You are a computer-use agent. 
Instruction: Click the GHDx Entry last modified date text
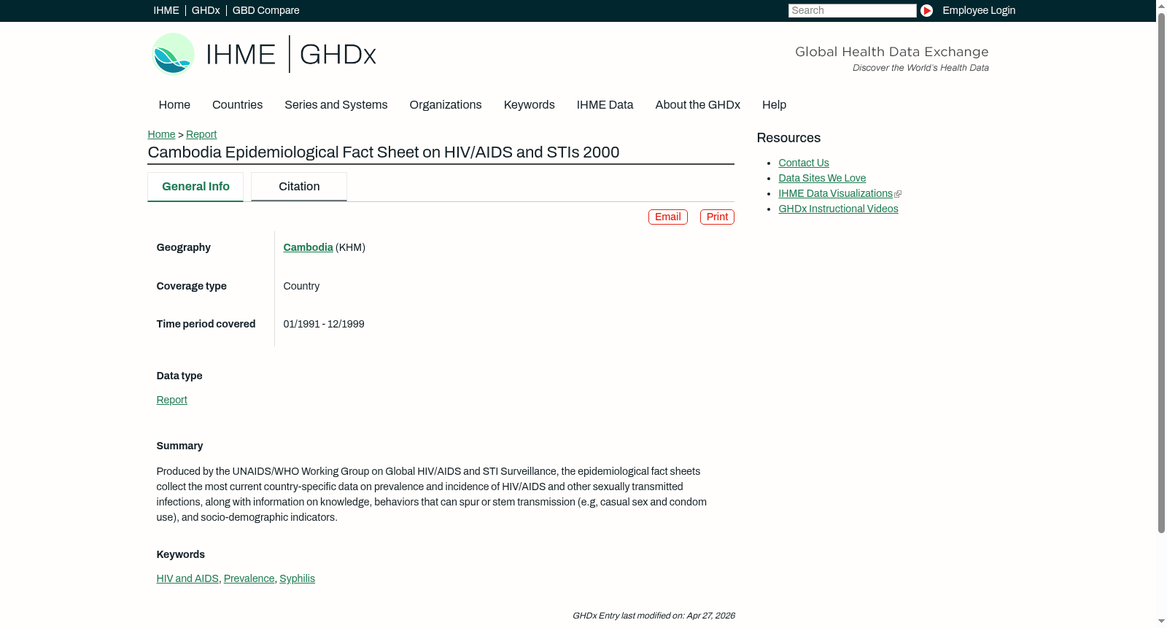654,616
